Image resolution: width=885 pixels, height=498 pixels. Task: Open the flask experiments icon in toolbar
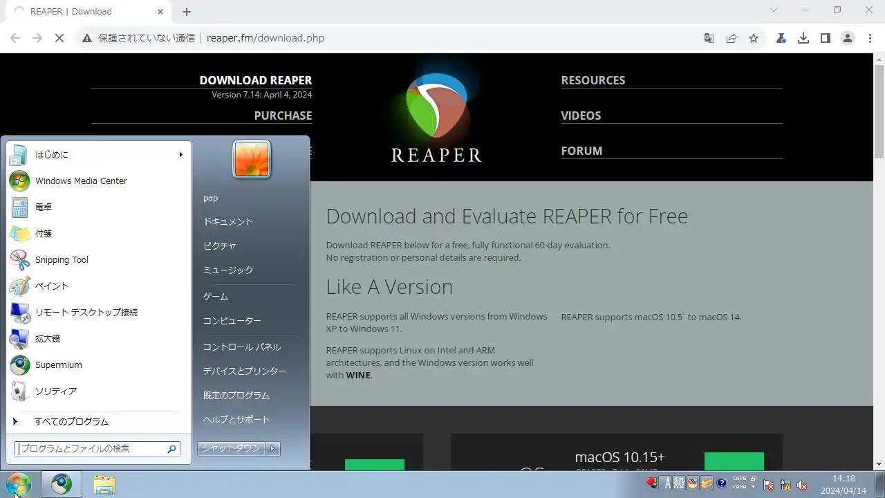coord(781,38)
